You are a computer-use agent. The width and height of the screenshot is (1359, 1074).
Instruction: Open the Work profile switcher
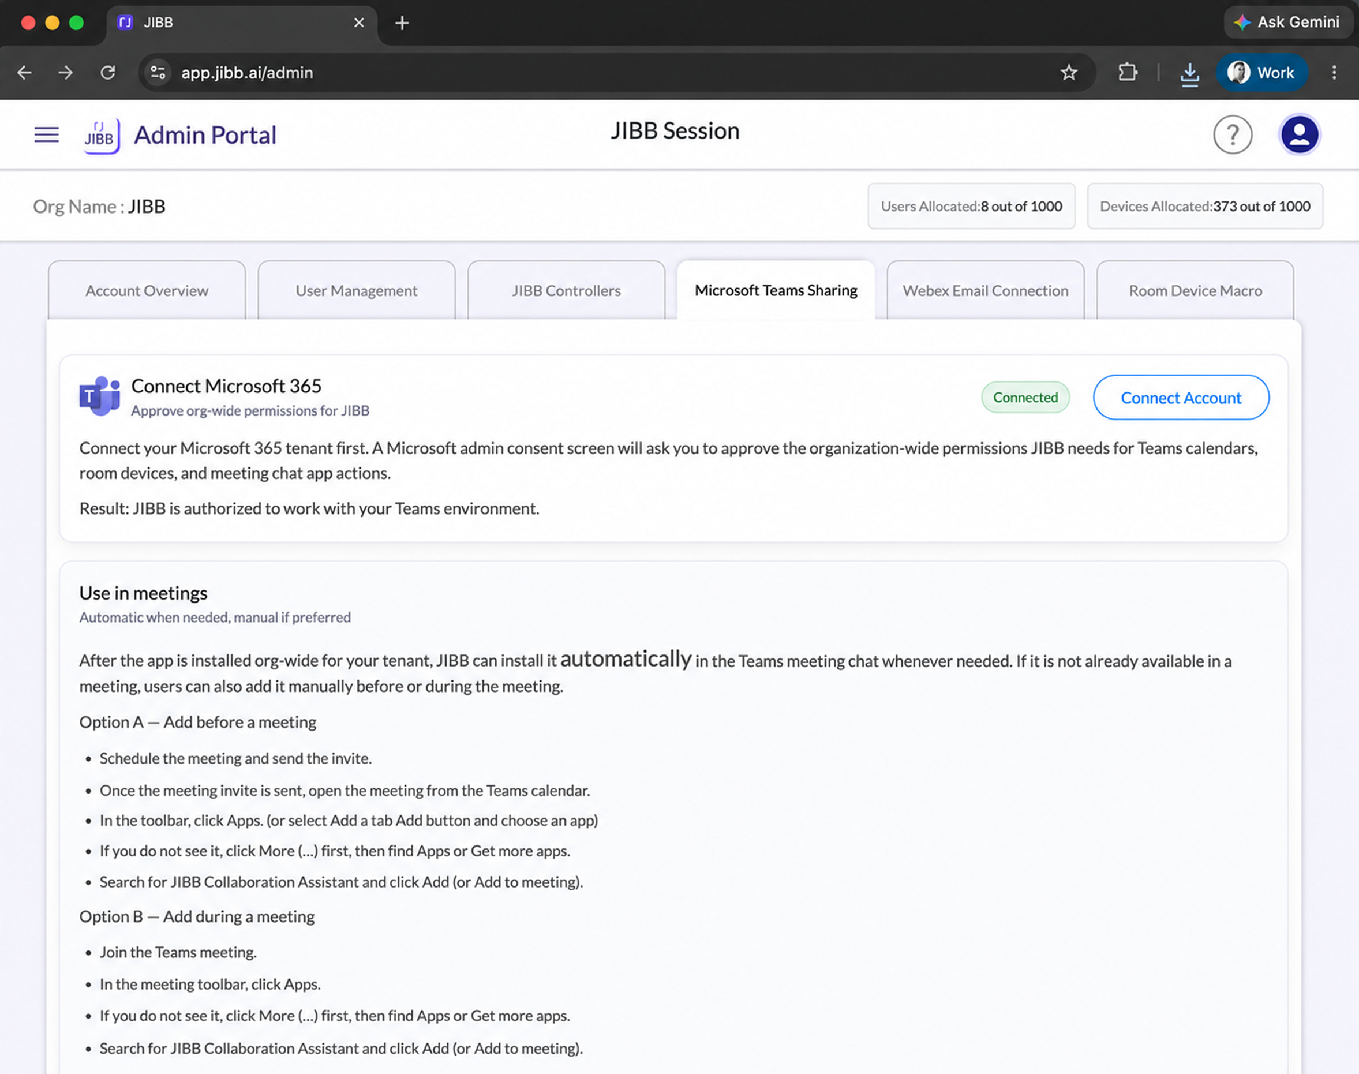point(1261,73)
